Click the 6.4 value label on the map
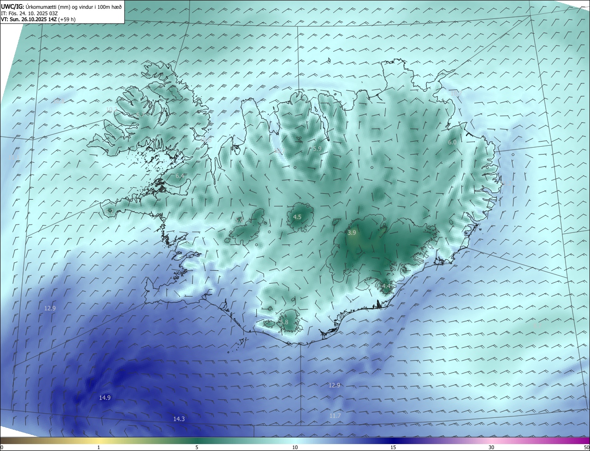Image resolution: width=590 pixels, height=451 pixels. point(180,176)
